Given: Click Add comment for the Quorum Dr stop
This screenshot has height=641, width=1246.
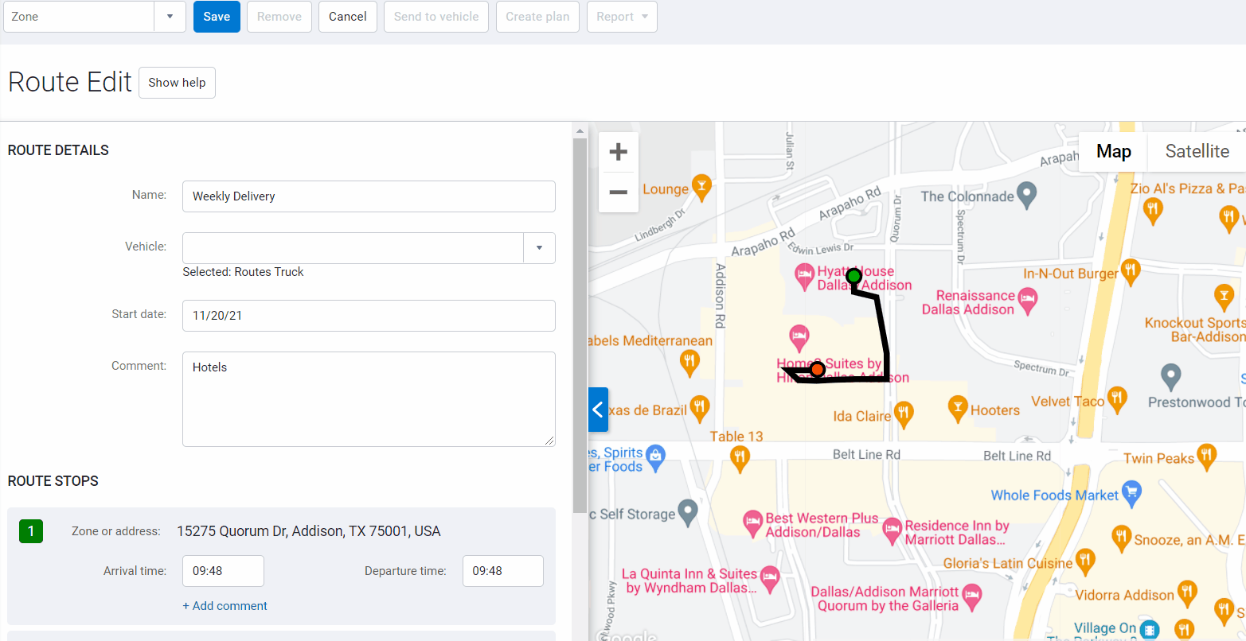Looking at the screenshot, I should point(225,606).
